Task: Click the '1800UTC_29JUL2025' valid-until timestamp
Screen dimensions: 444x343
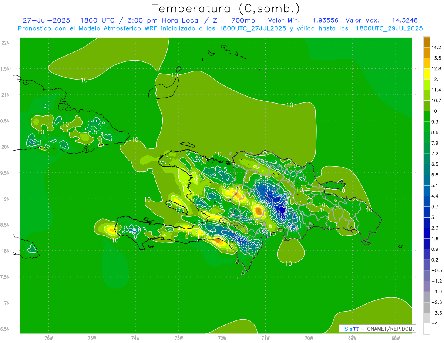Action: point(389,28)
